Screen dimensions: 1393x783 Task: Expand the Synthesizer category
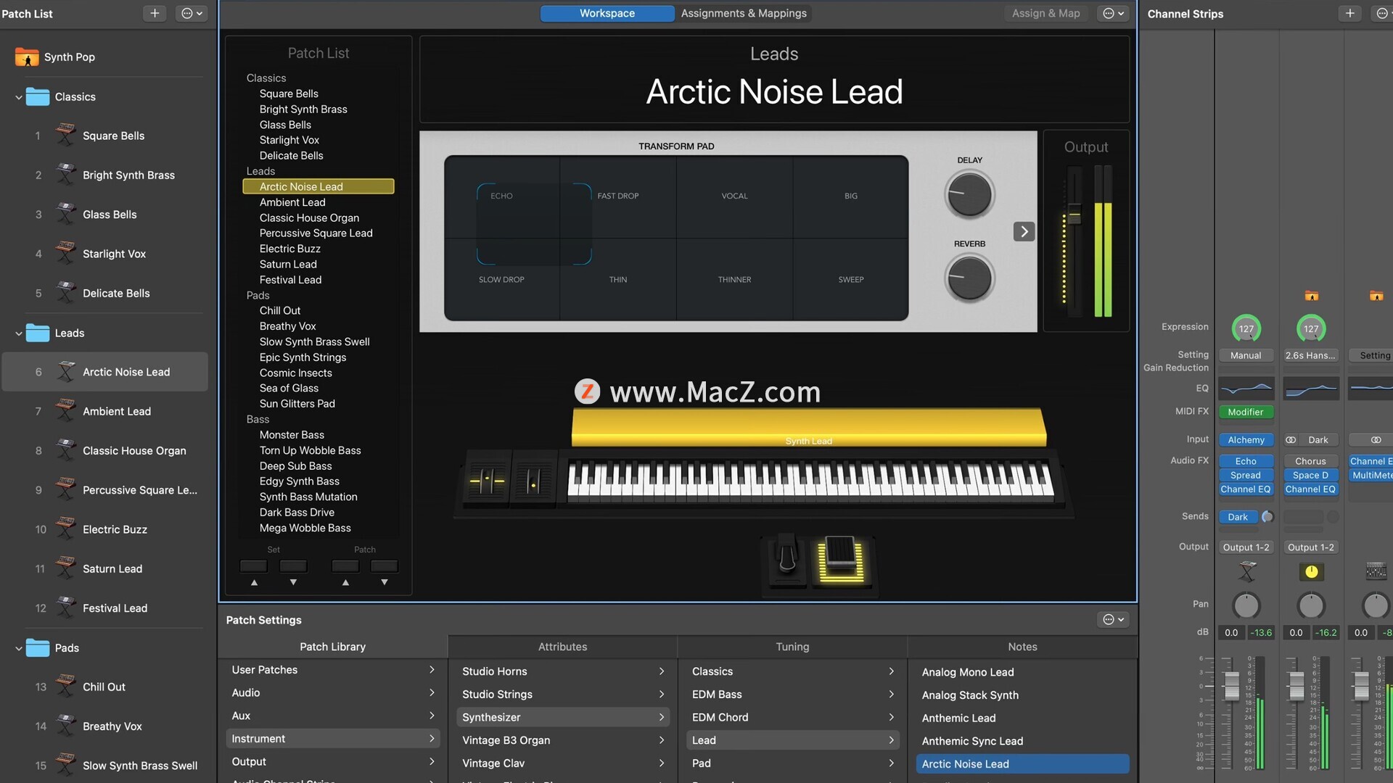coord(563,717)
